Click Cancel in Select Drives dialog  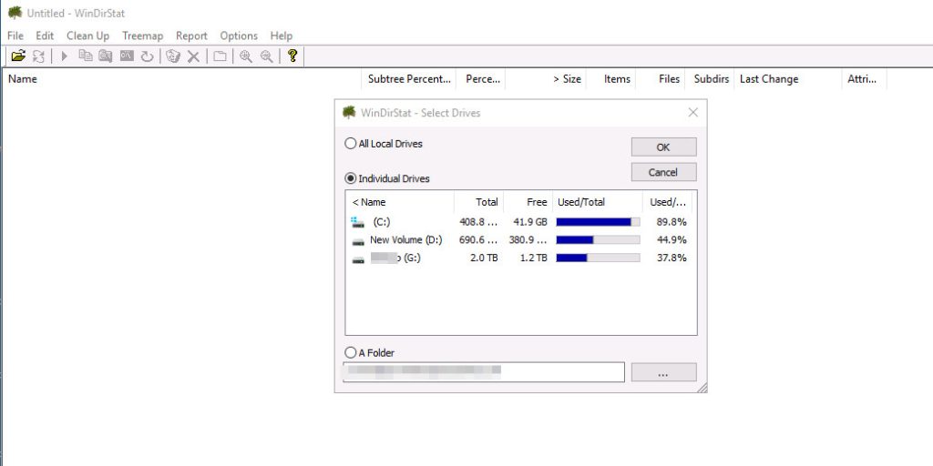tap(663, 172)
